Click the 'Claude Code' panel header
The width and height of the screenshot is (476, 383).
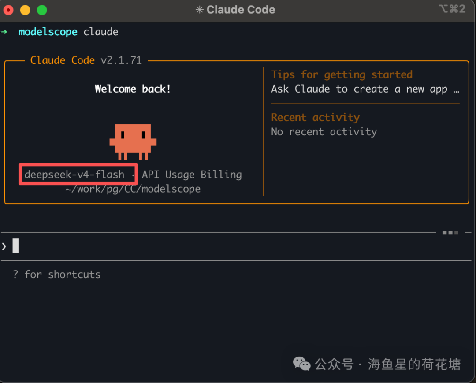coord(63,60)
